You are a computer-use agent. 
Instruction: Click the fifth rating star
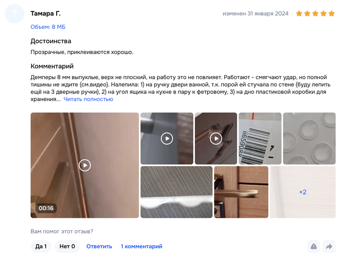tap(332, 13)
